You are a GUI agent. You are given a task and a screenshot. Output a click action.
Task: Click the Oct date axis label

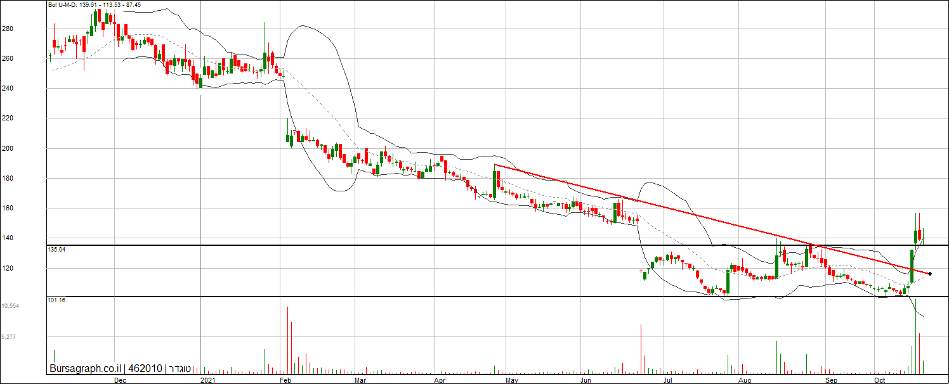(880, 380)
